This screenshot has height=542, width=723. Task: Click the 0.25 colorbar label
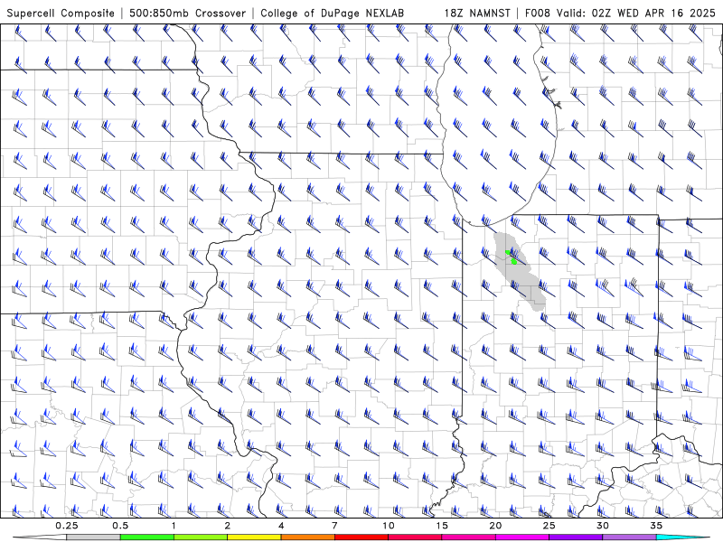tap(67, 526)
